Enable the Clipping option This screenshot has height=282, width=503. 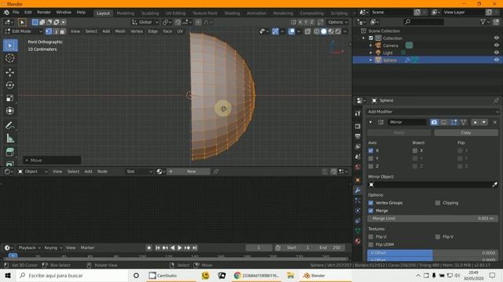tap(438, 203)
